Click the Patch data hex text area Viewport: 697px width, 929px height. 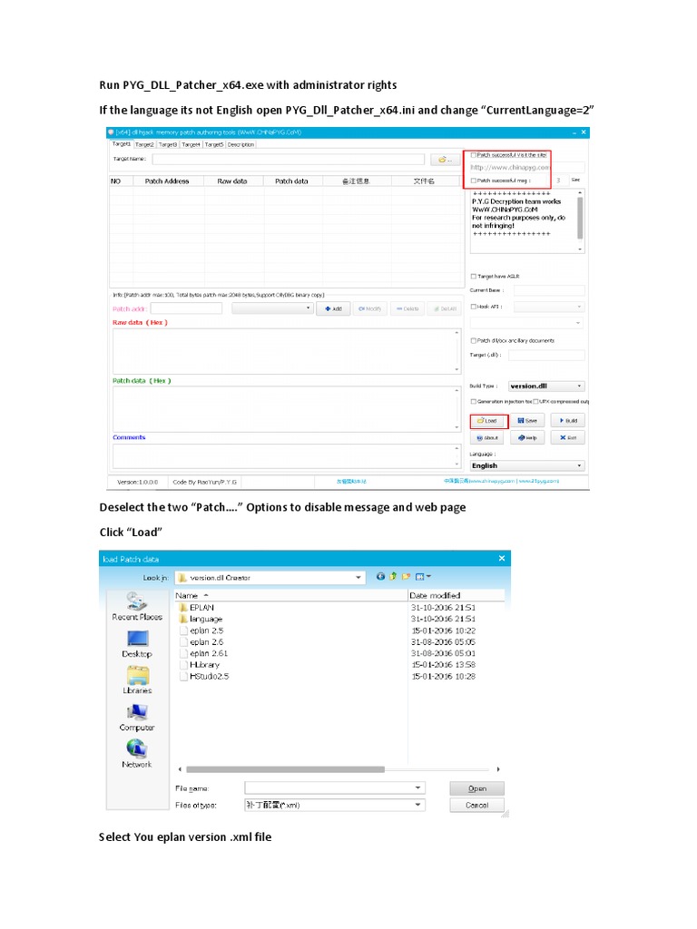pyautogui.click(x=286, y=409)
